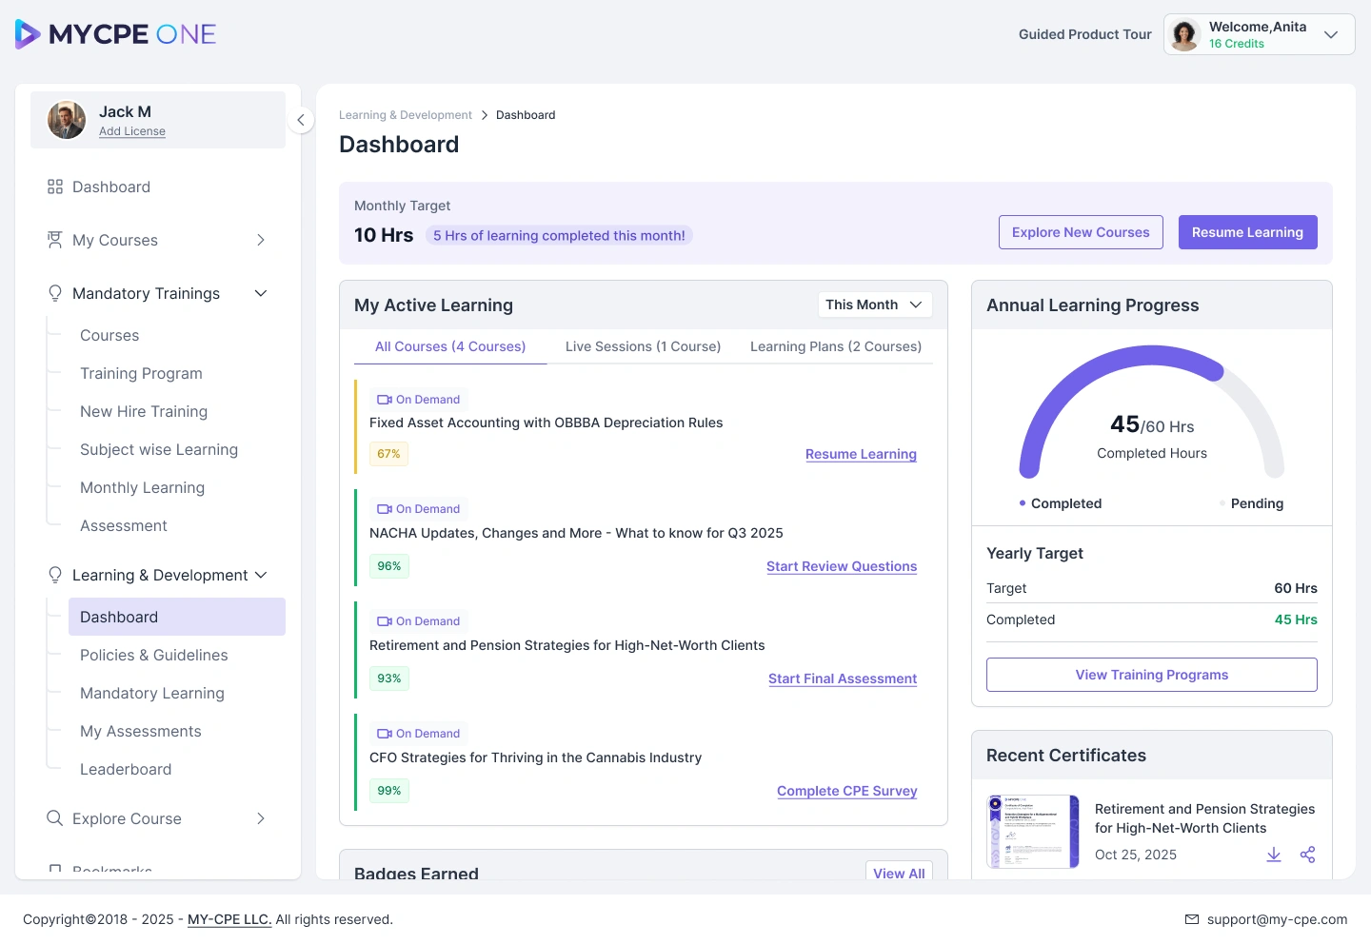Click the Explore New Courses button
Screen dimensions: 1371x944
1081,232
